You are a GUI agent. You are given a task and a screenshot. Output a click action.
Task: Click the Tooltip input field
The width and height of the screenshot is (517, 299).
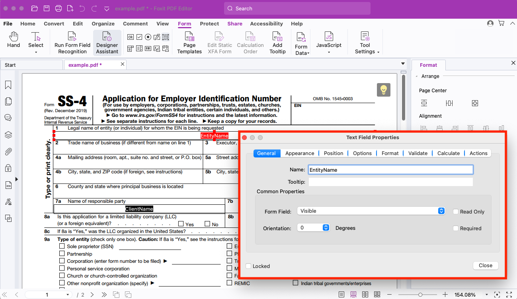click(390, 182)
